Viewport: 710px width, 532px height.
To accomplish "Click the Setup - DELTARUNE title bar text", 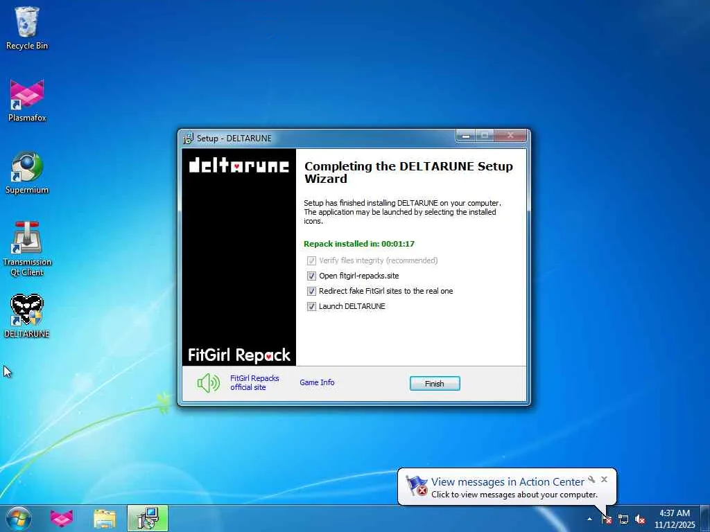I will point(234,138).
